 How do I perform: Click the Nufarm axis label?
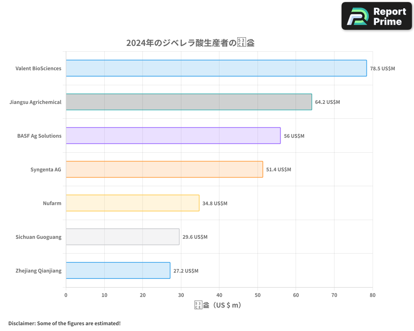(52, 203)
